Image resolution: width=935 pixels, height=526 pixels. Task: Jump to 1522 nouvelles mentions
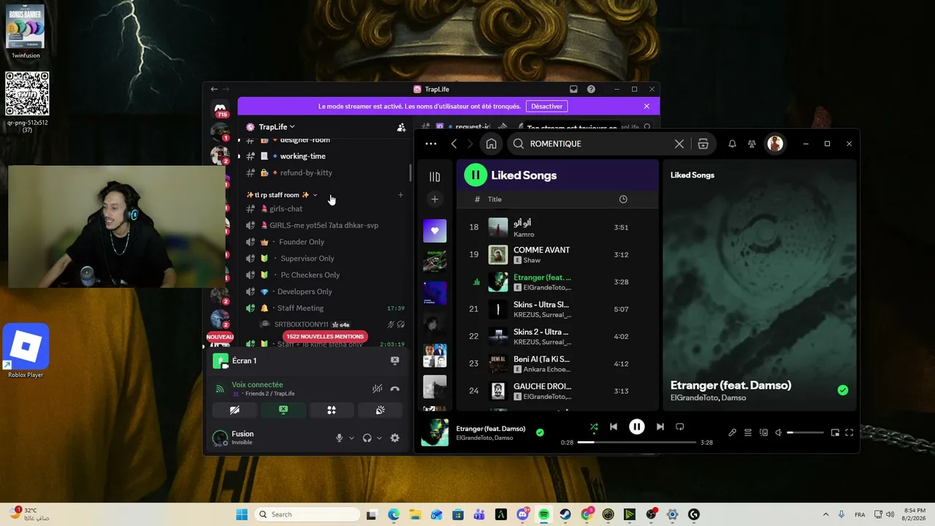(x=325, y=337)
